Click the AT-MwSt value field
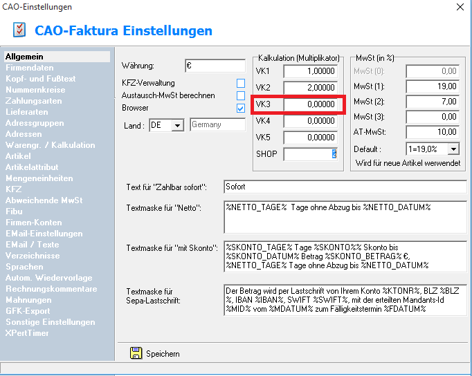472x376 pixels. (x=433, y=132)
